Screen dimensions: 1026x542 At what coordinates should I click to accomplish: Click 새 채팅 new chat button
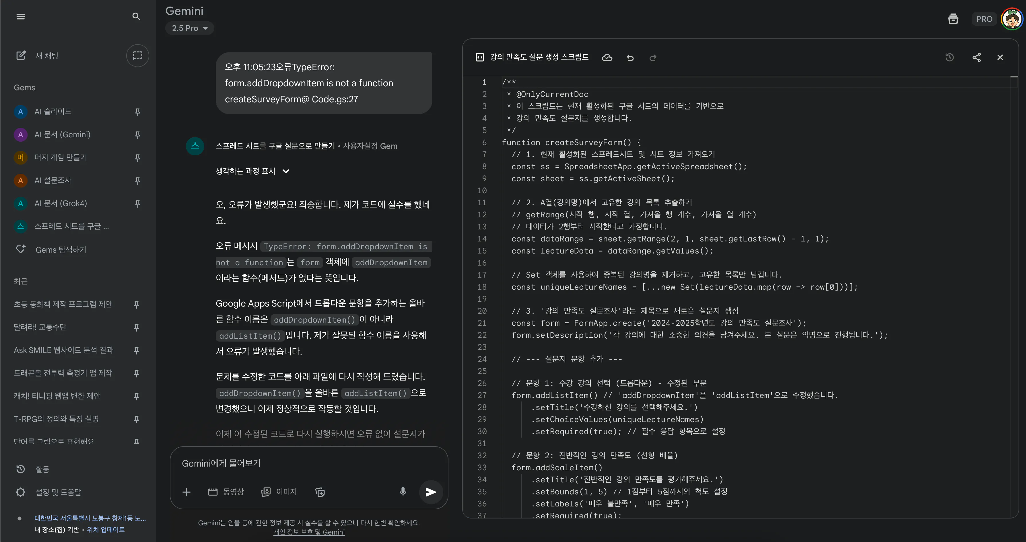coord(46,56)
